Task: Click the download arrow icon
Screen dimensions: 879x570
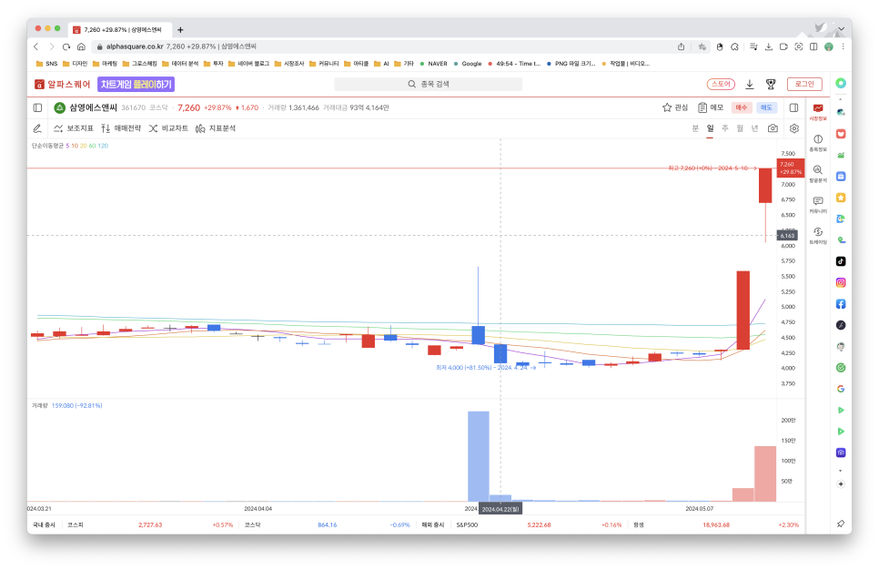Action: (750, 84)
